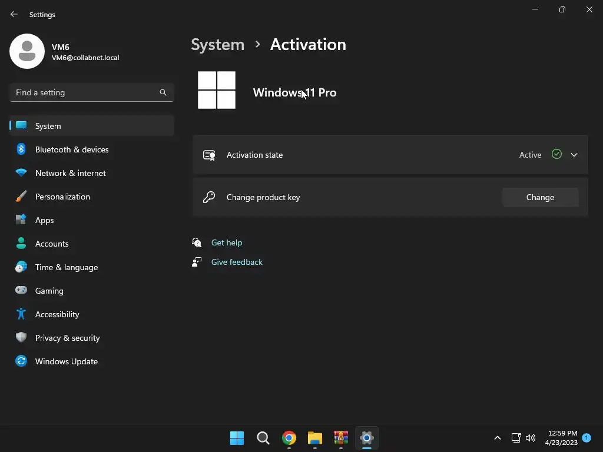This screenshot has height=452, width=603.
Task: Go to Gaming settings
Action: coord(91,291)
